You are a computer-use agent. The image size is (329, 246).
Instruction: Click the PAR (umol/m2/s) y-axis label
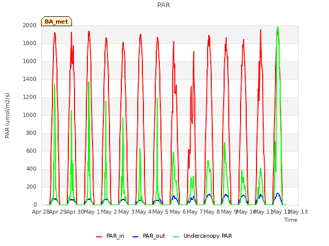[x=7, y=115]
